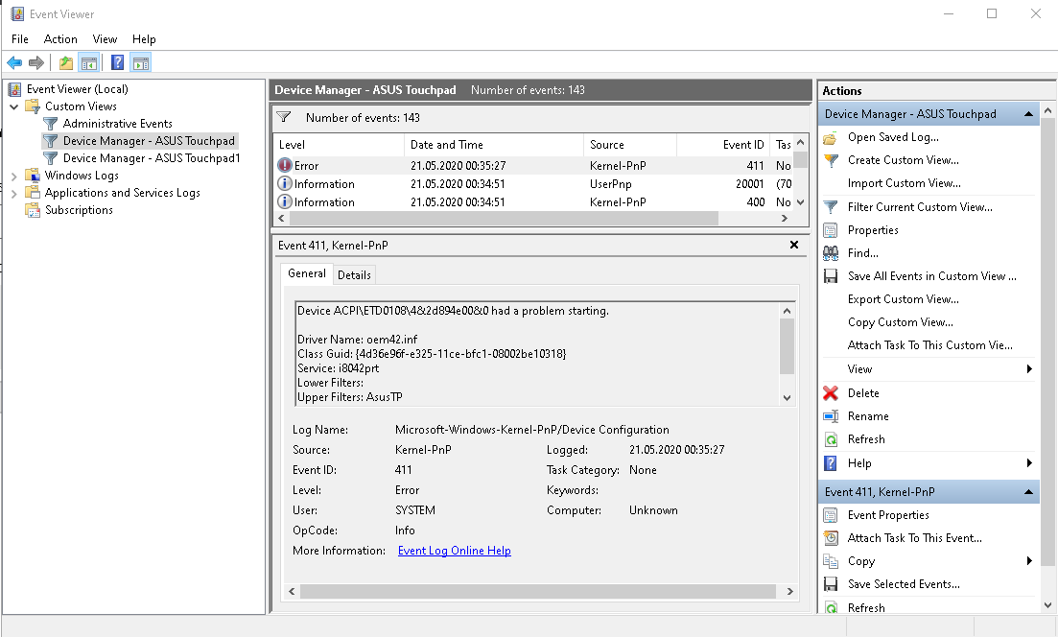Click Export Custom View action
The height and width of the screenshot is (637, 1058).
[903, 299]
